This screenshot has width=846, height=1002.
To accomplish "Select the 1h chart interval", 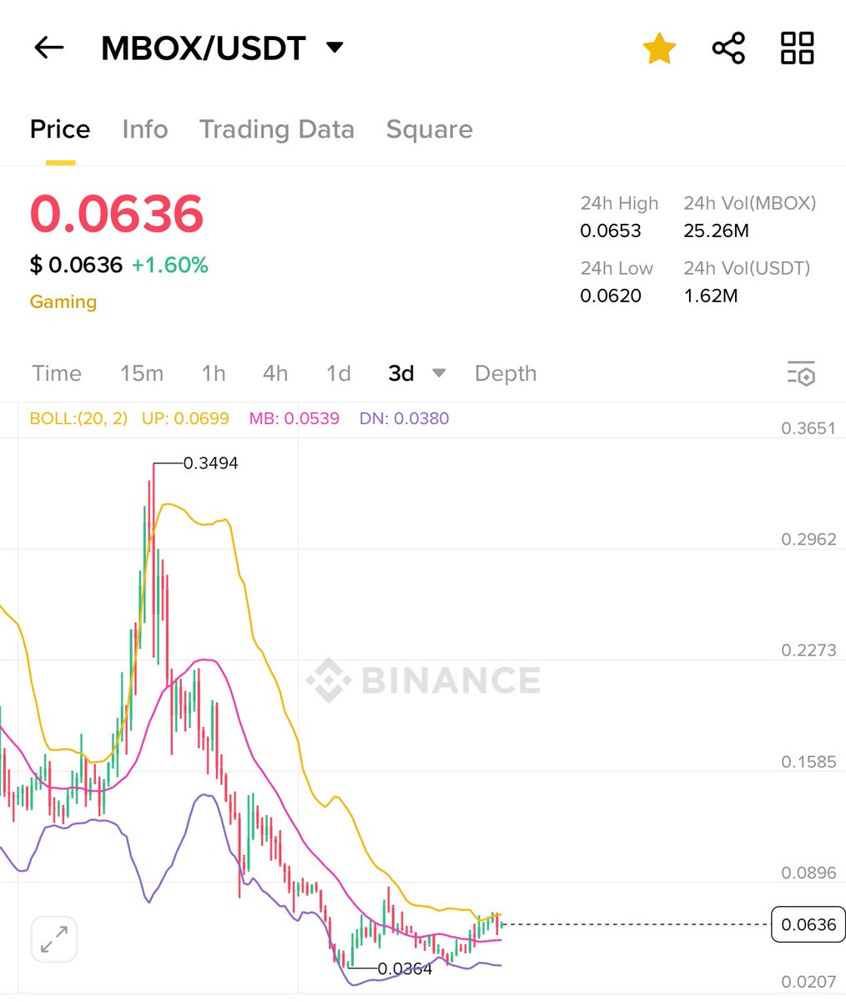I will [x=214, y=373].
